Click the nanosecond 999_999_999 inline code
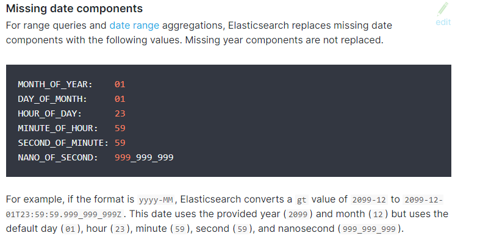The height and width of the screenshot is (244, 480). 369,229
